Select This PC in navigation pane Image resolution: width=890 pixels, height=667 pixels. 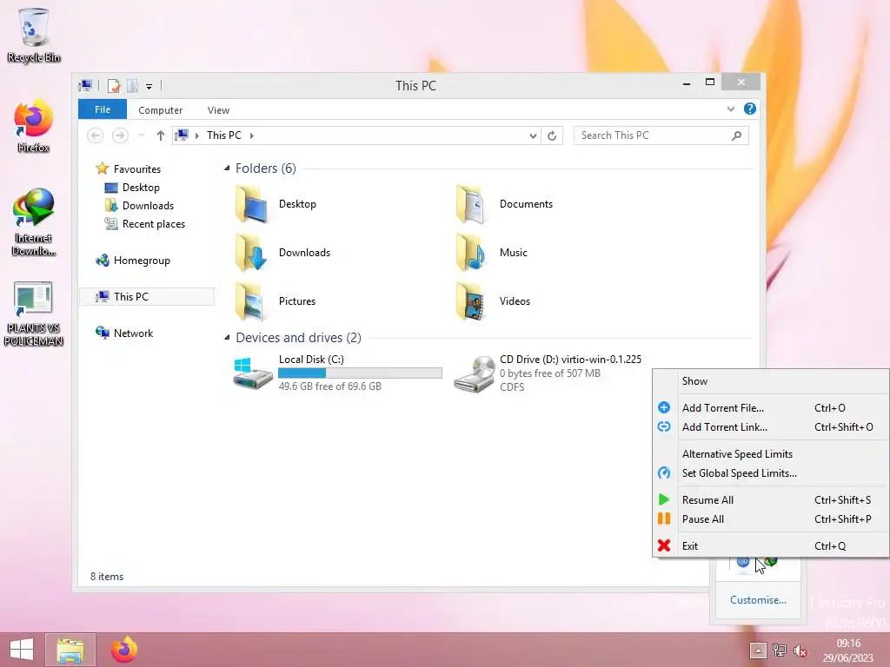[148, 297]
